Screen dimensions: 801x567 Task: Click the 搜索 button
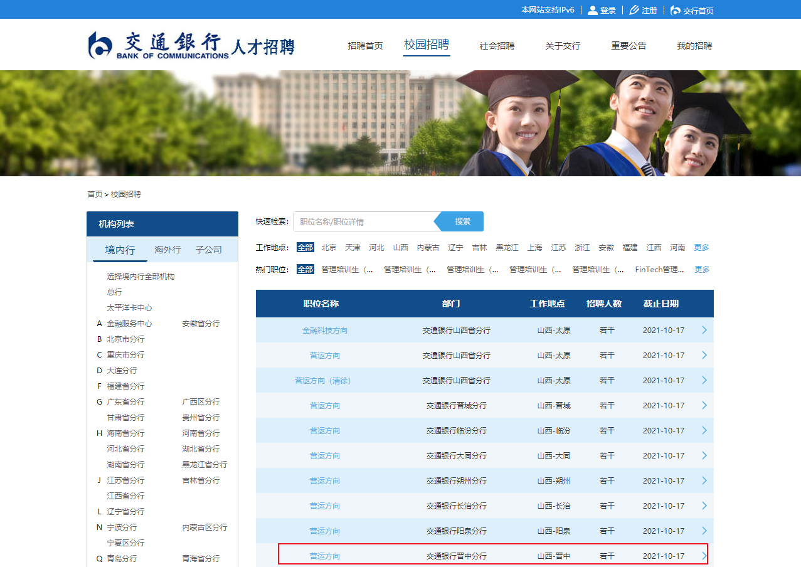(462, 221)
